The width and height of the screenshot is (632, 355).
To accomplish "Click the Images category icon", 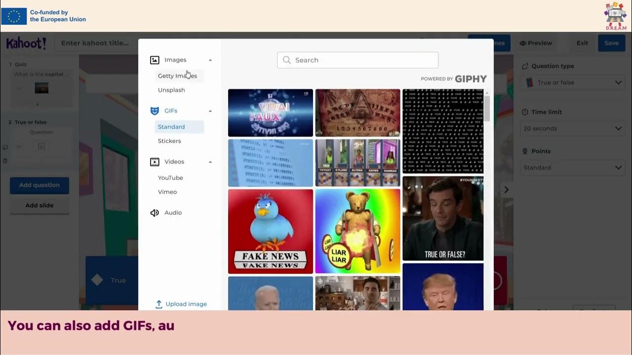I will (155, 60).
